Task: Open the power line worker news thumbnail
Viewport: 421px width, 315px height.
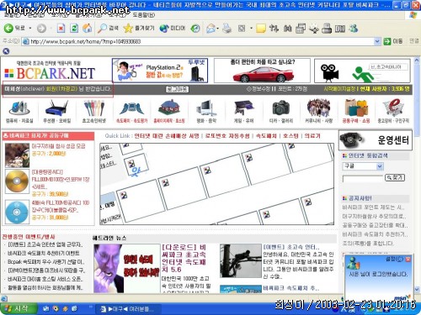Action: tap(241, 260)
